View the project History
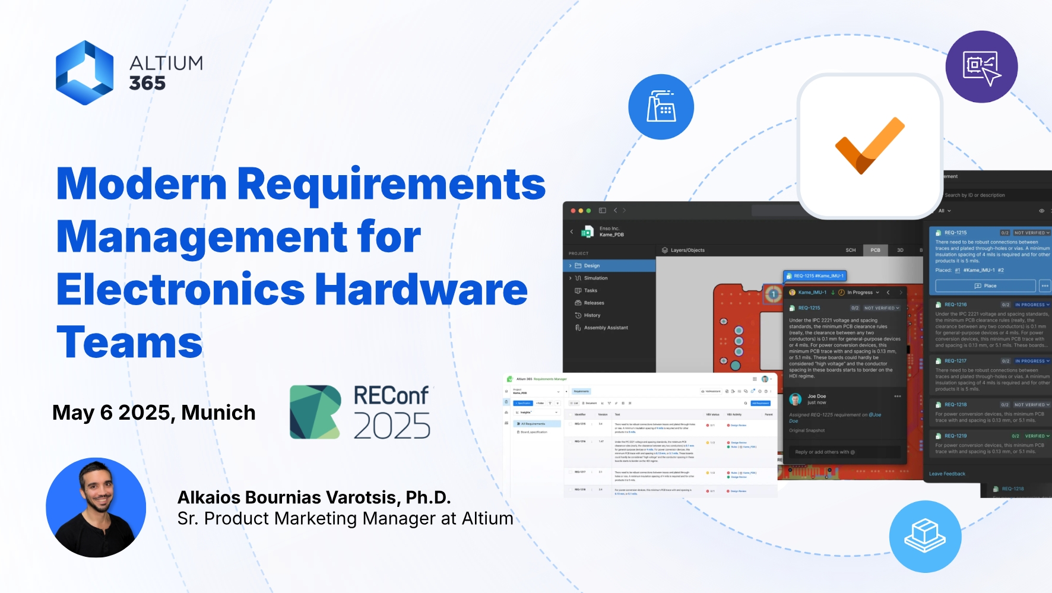Image resolution: width=1052 pixels, height=593 pixels. 592,315
